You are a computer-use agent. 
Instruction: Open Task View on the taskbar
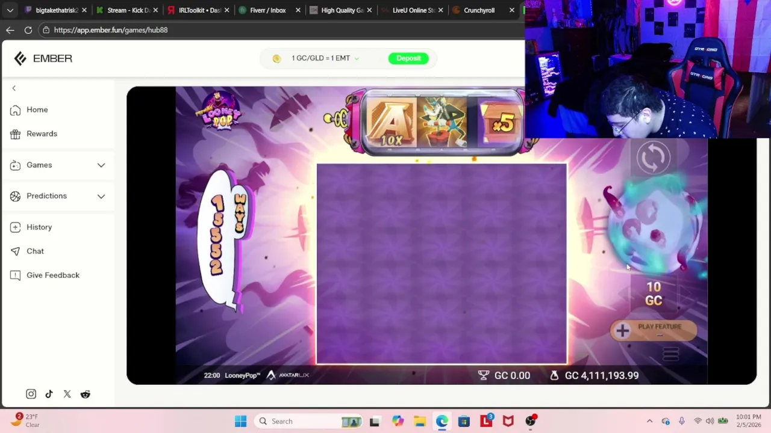click(374, 421)
